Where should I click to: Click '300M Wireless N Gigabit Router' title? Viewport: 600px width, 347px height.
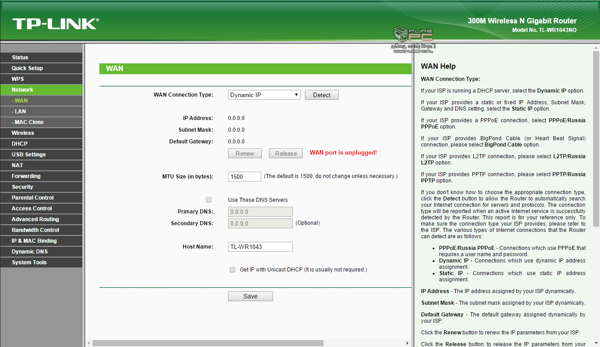point(522,21)
